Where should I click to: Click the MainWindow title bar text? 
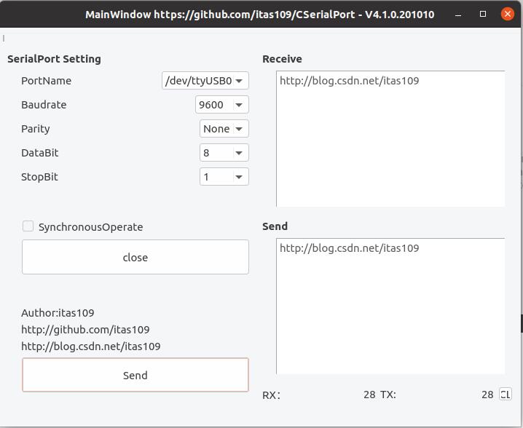259,15
